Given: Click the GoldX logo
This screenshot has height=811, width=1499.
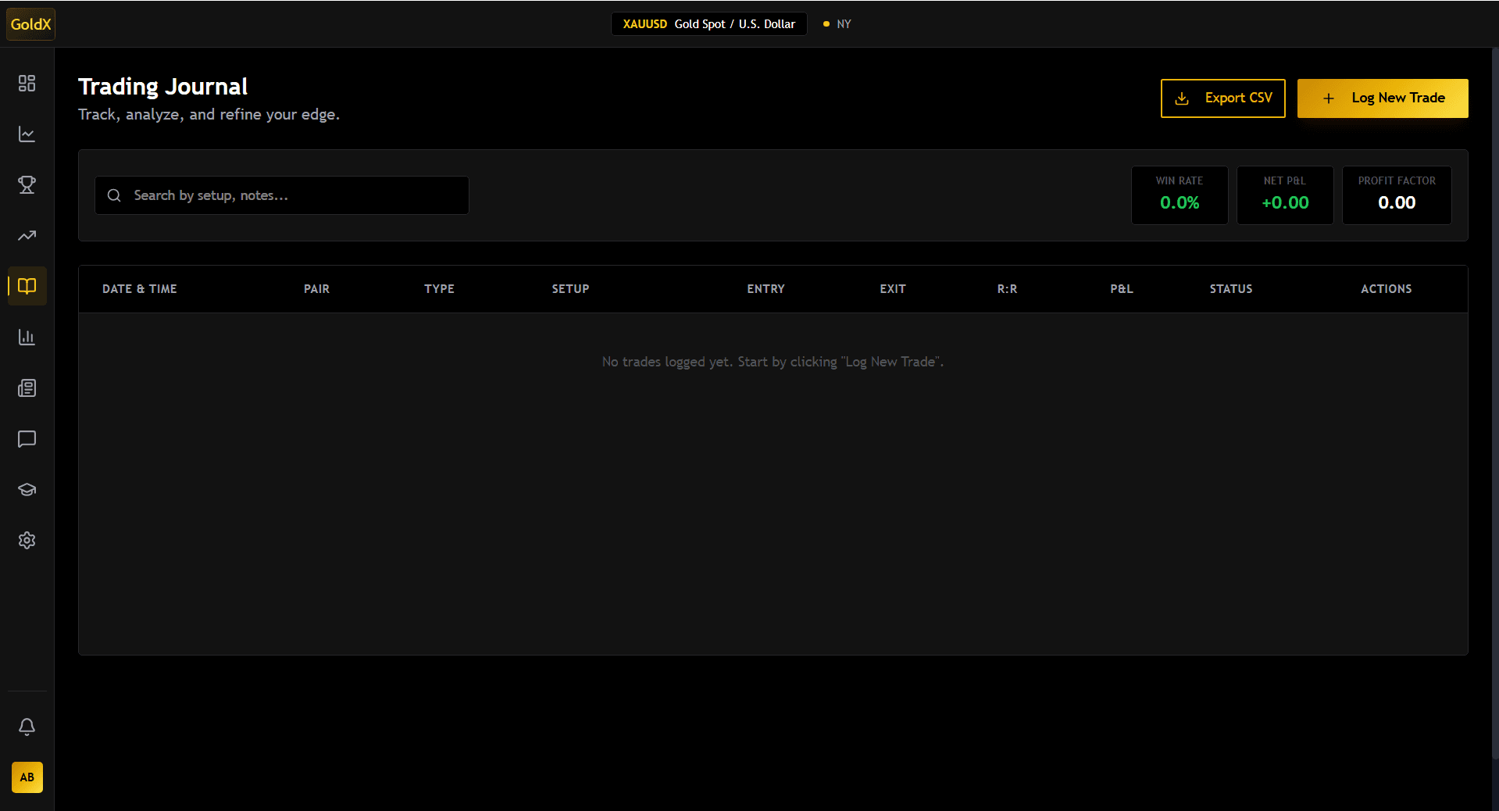Looking at the screenshot, I should click(x=30, y=23).
